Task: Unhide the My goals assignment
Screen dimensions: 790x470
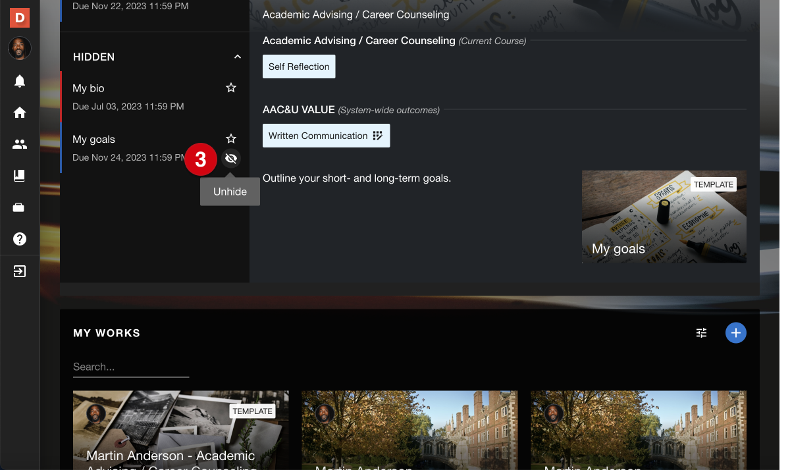Action: 230,159
